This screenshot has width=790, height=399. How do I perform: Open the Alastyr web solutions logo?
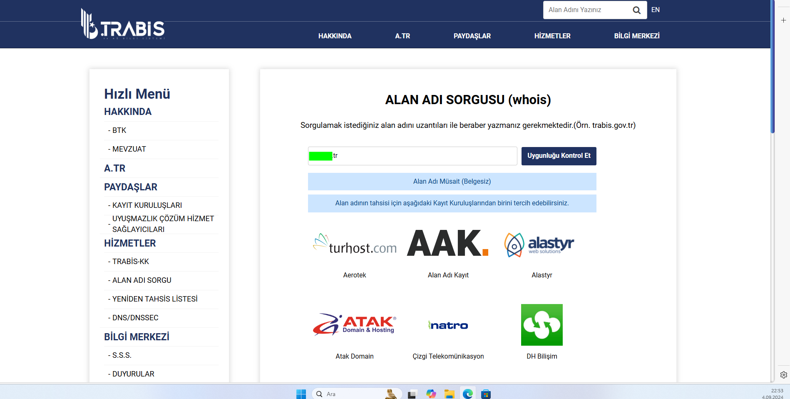(539, 244)
